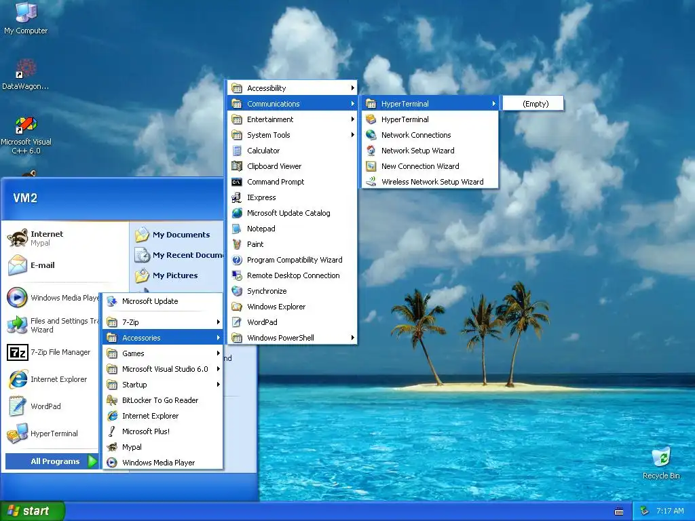Click the 7-Zip File Manager 7z icon
This screenshot has height=521, width=695.
tap(17, 352)
